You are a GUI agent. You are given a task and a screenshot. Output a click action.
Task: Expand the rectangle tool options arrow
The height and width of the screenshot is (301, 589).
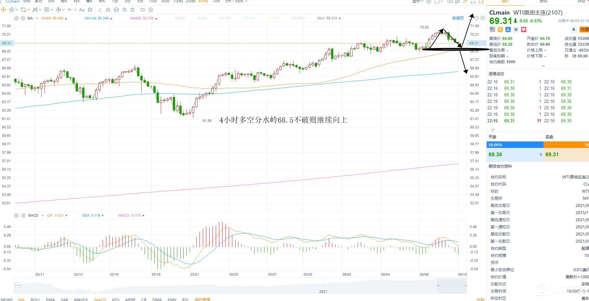click(x=28, y=10)
